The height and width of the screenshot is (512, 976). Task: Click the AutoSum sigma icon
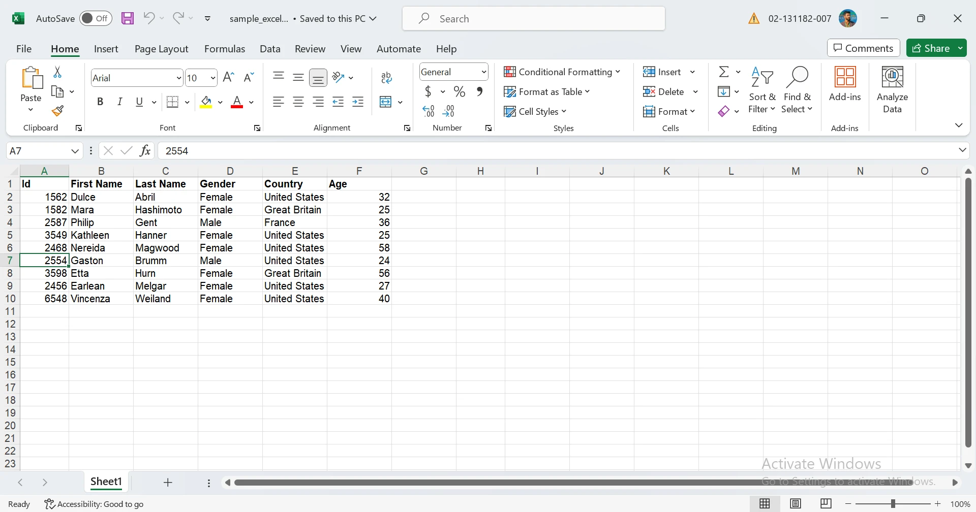[x=724, y=72]
